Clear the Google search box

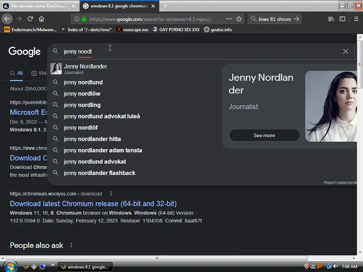345,51
